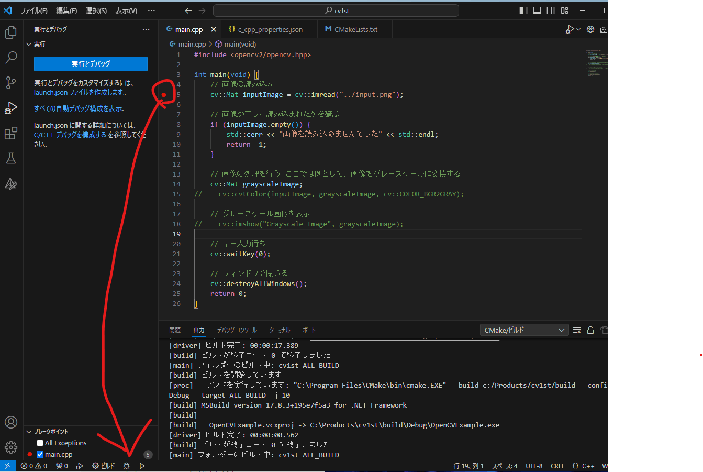The image size is (703, 472).
Task: Open the Accounts icon in activity bar
Action: [x=11, y=422]
